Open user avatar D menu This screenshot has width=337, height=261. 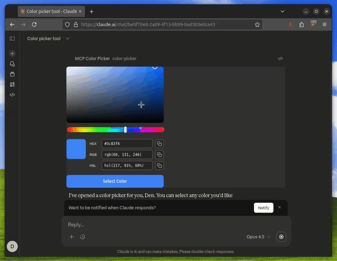tap(12, 246)
